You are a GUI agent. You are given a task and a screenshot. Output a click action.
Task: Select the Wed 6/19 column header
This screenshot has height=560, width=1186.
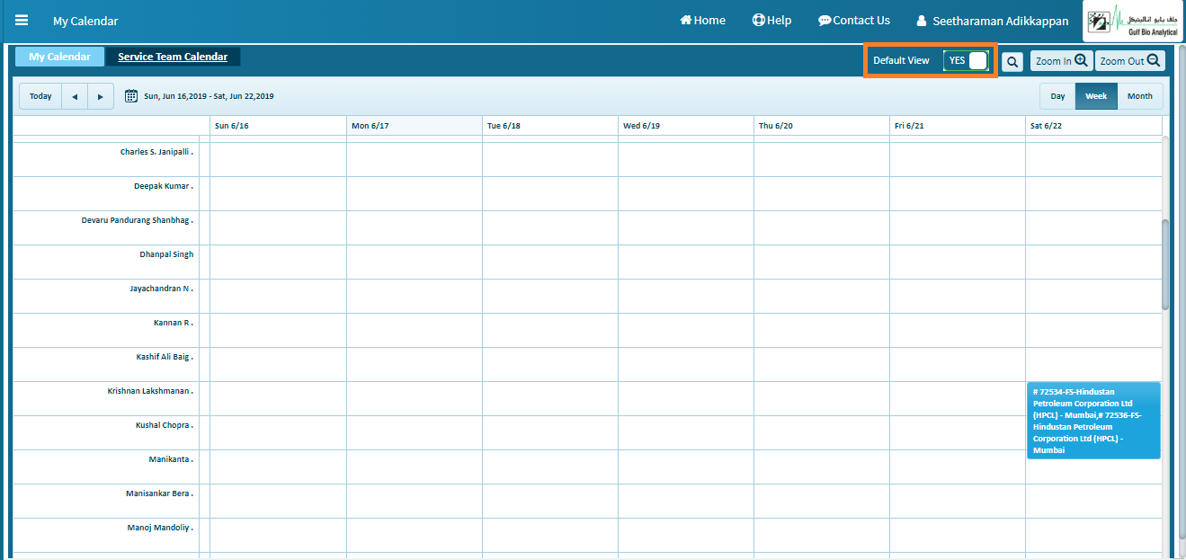click(x=686, y=126)
